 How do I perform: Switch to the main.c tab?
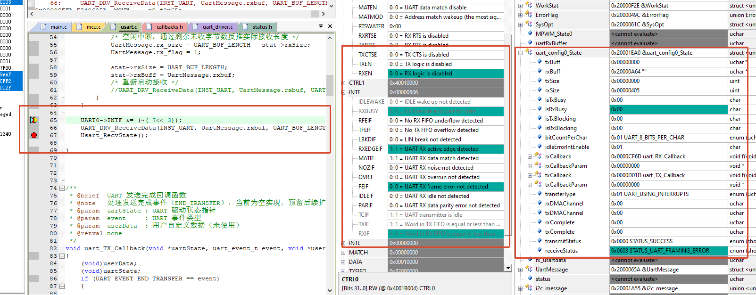[54, 27]
